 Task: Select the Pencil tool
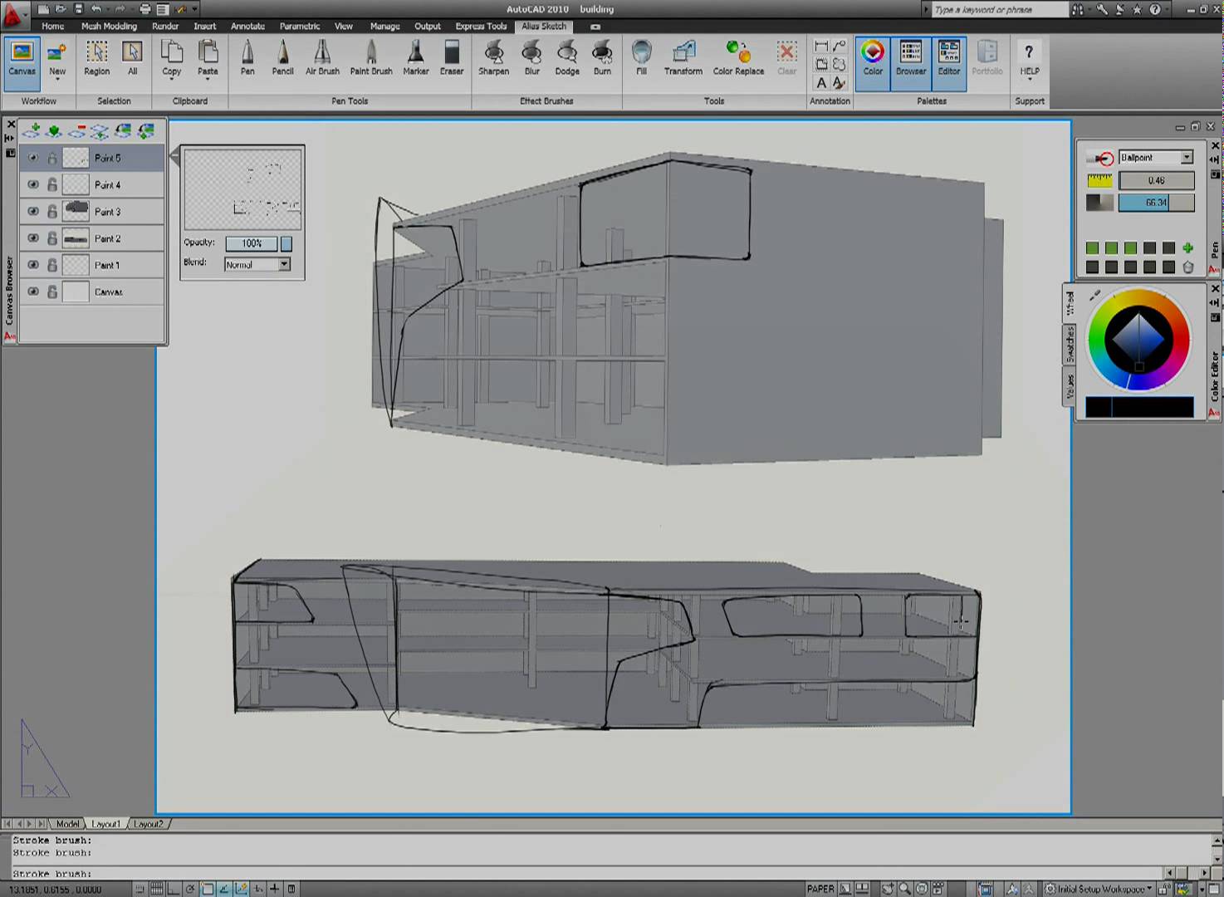tap(282, 59)
